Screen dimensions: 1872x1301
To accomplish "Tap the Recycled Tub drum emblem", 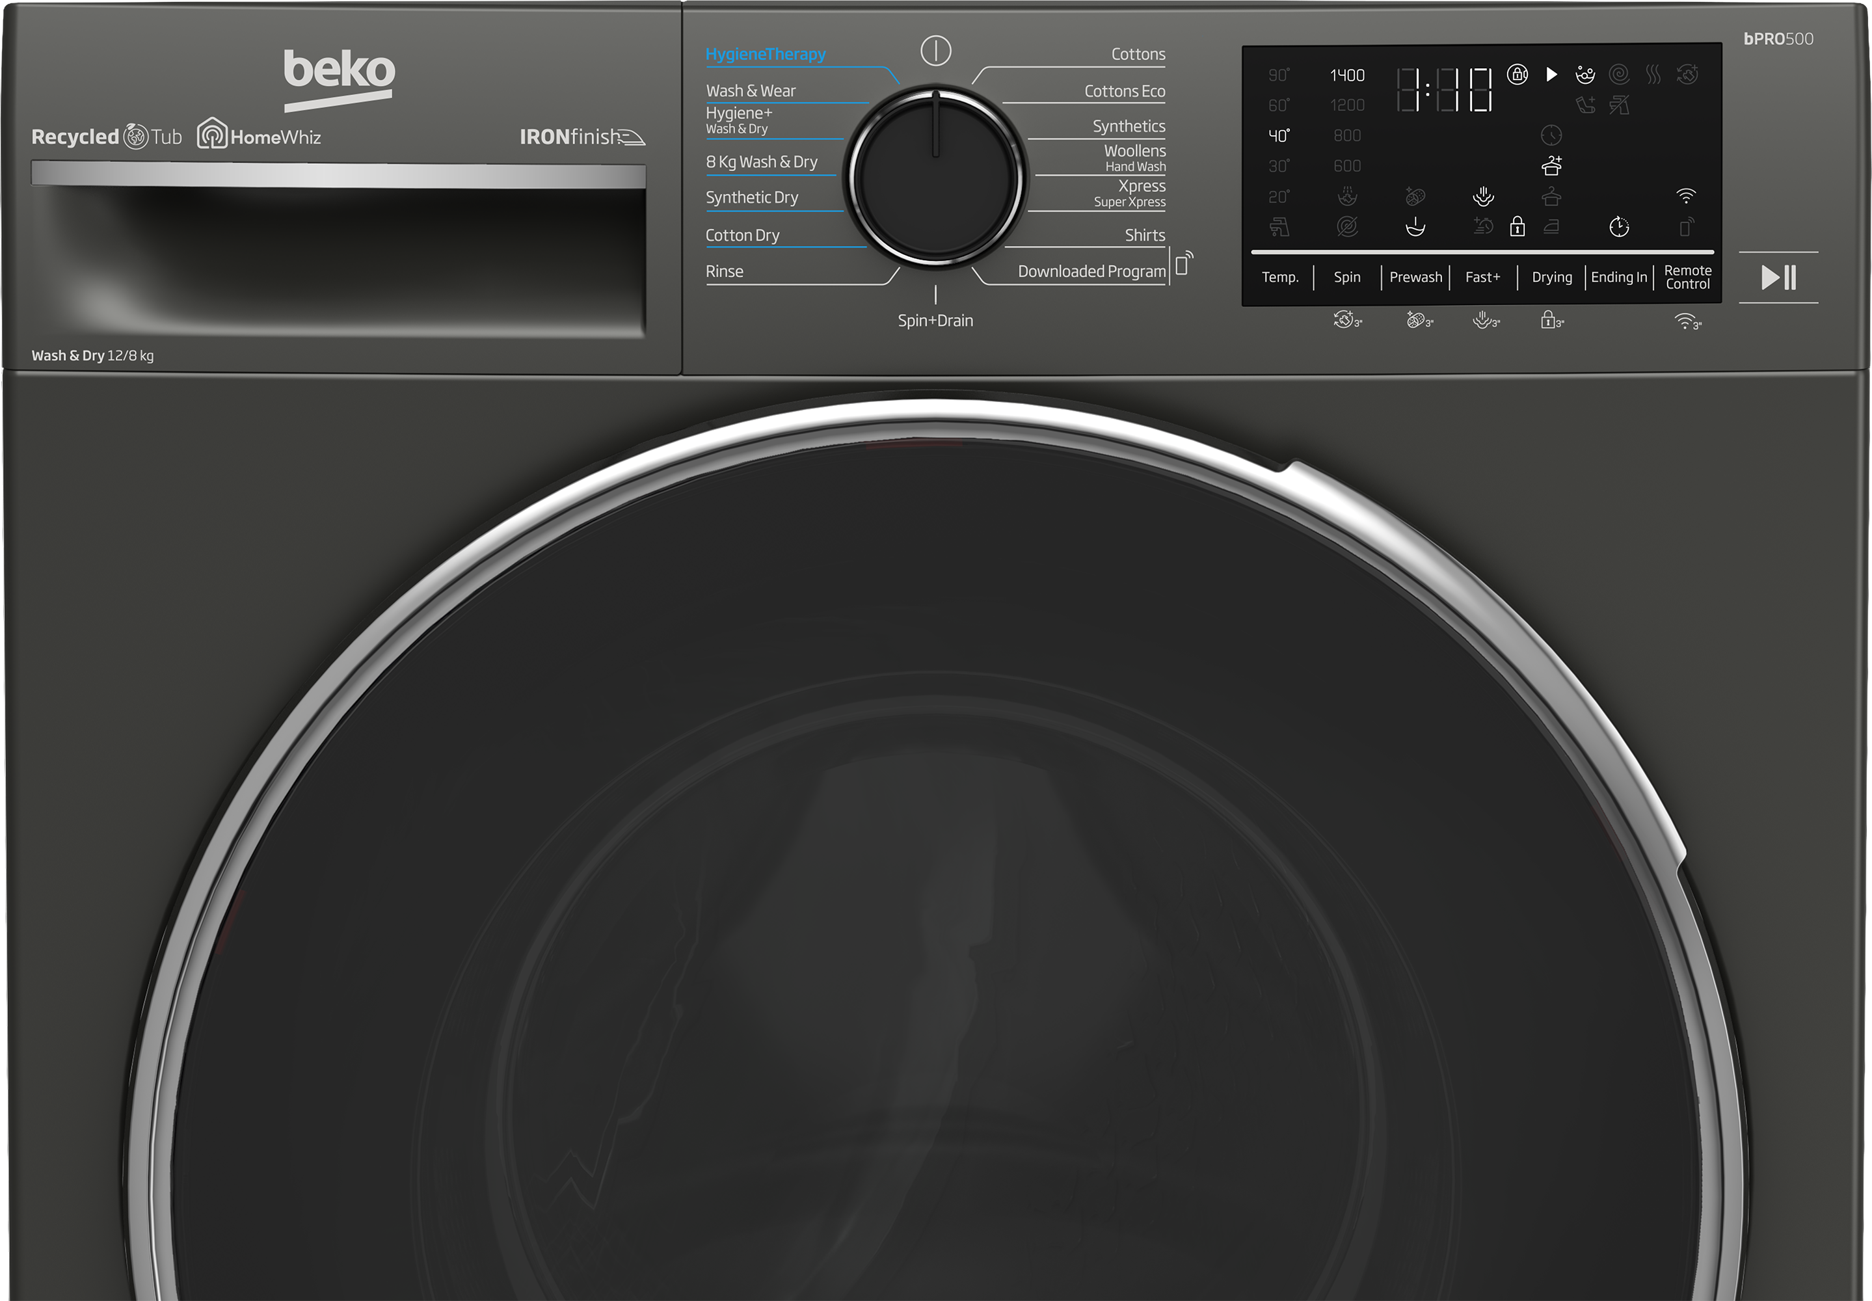I will click(136, 136).
